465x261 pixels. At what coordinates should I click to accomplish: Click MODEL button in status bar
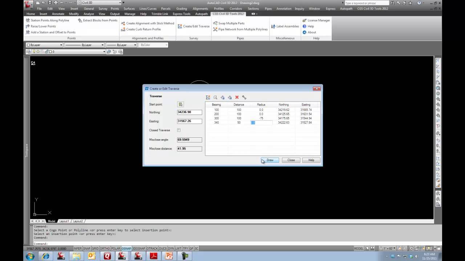pos(359,248)
